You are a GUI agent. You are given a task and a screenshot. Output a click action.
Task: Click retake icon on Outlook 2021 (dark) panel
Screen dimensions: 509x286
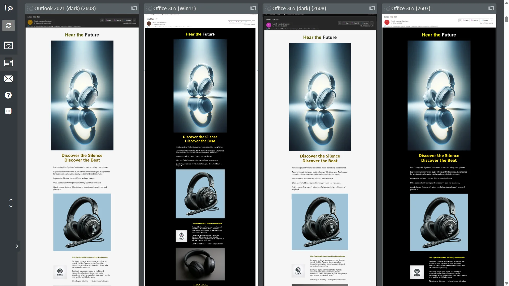point(134,8)
